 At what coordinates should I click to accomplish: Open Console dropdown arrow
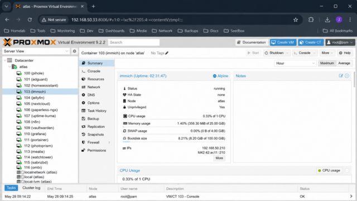pos(315,53)
